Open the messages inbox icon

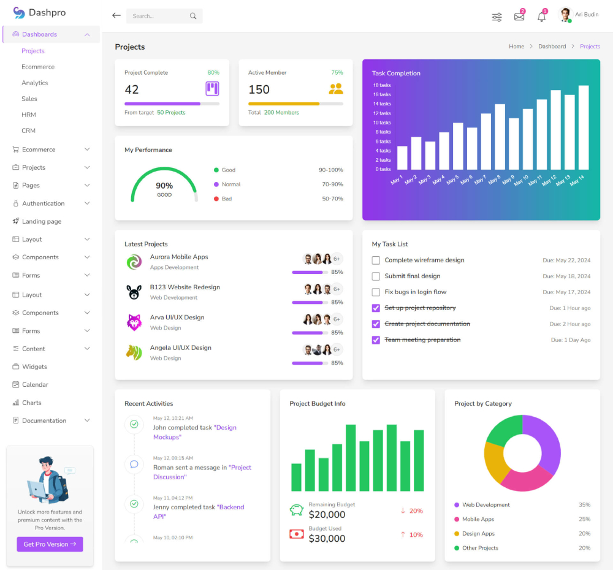tap(519, 17)
